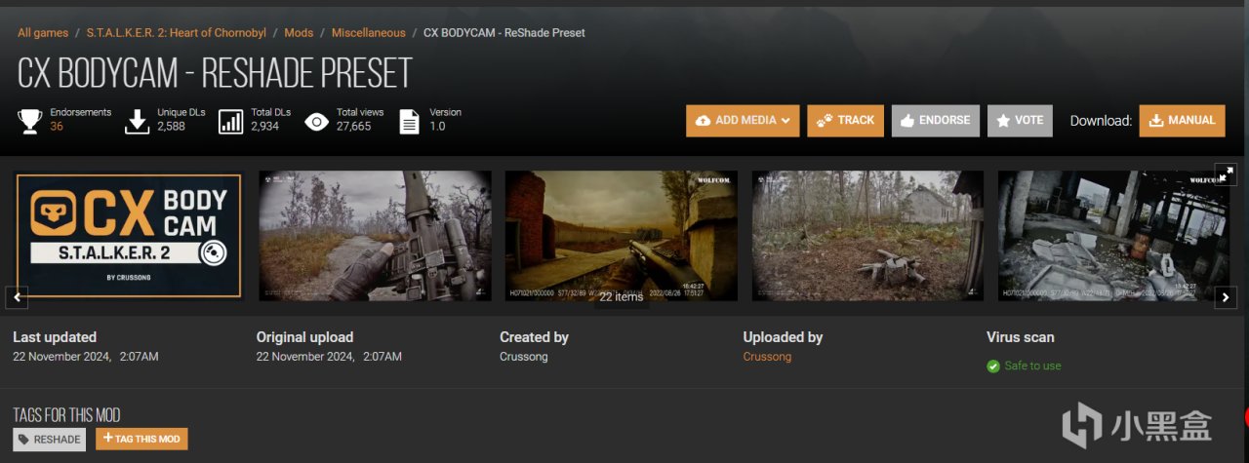Open the rifle-in-hand screenshot thumbnail
The width and height of the screenshot is (1249, 463).
pyautogui.click(x=375, y=236)
